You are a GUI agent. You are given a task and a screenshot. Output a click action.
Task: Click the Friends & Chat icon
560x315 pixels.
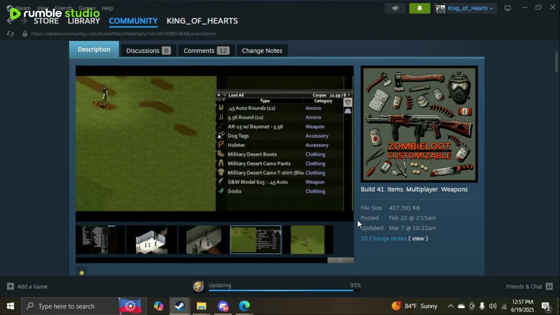coord(549,286)
